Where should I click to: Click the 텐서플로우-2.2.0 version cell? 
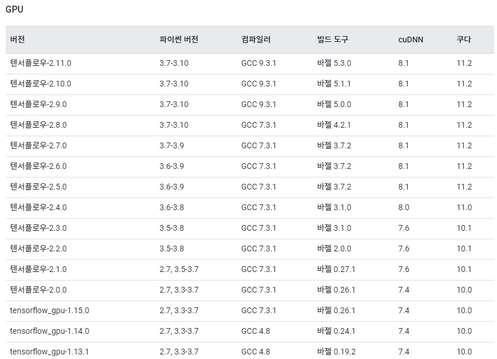(38, 248)
